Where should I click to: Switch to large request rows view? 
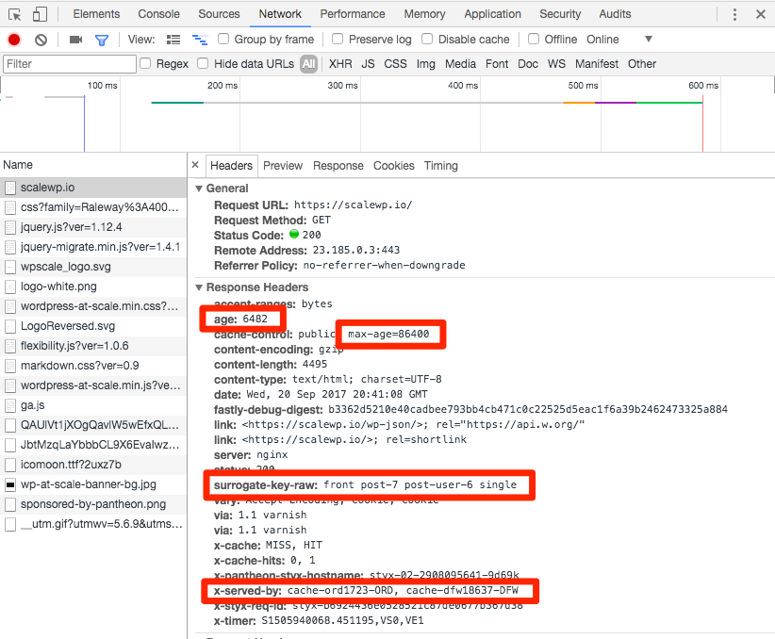[x=173, y=39]
